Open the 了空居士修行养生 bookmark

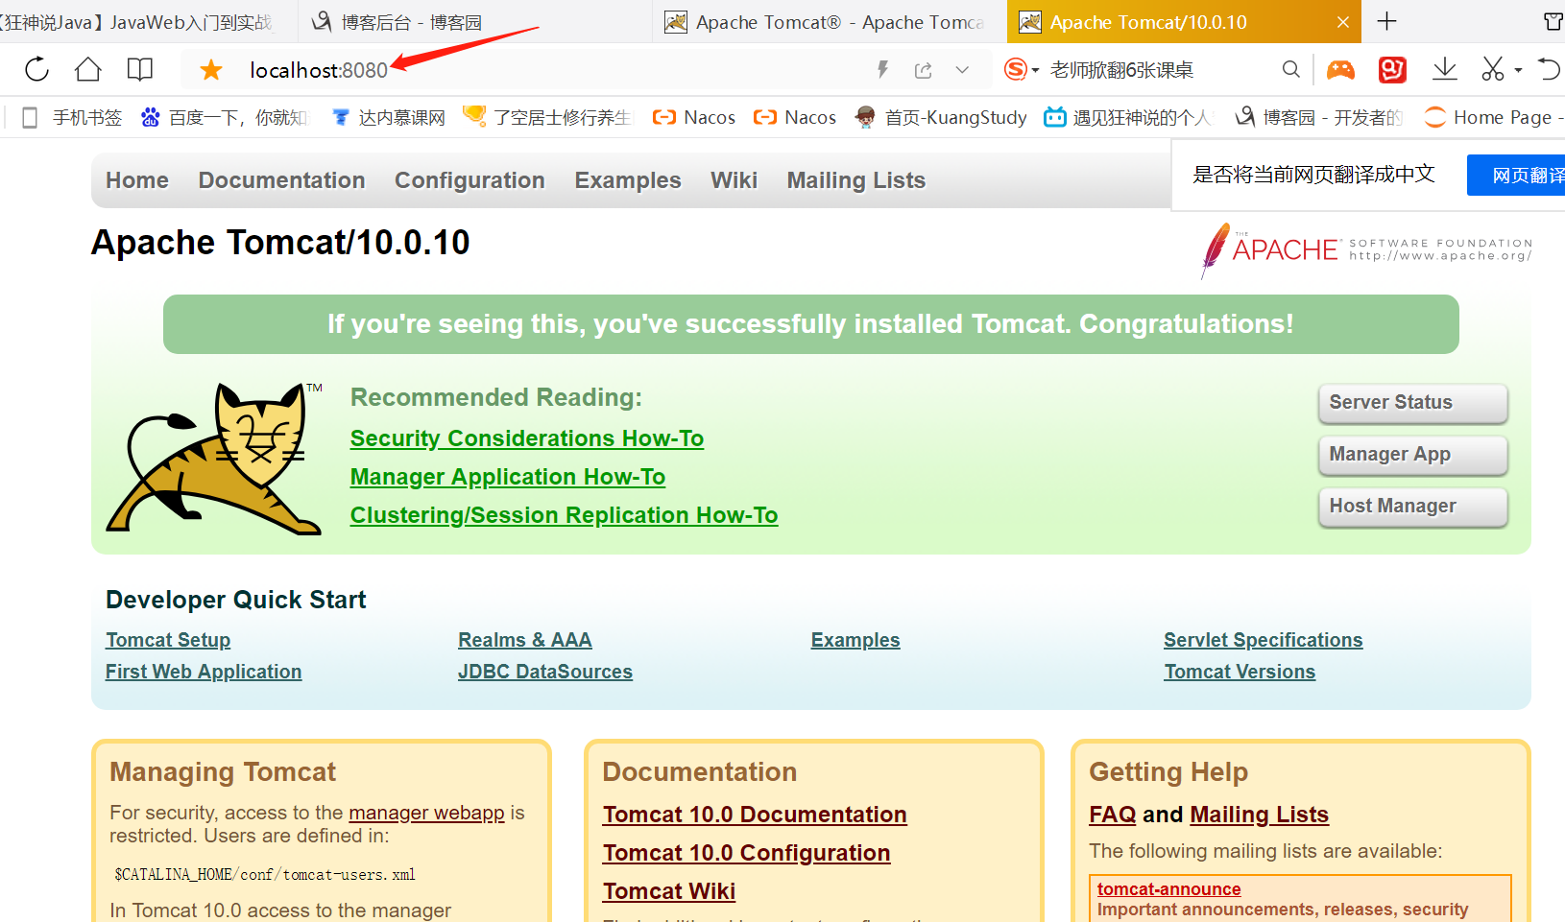pyautogui.click(x=546, y=117)
